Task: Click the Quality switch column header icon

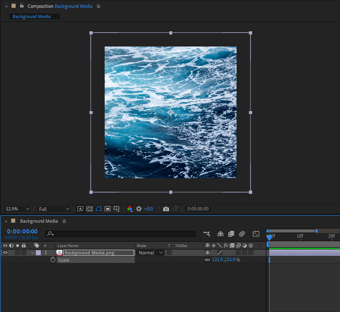Action: tap(220, 246)
